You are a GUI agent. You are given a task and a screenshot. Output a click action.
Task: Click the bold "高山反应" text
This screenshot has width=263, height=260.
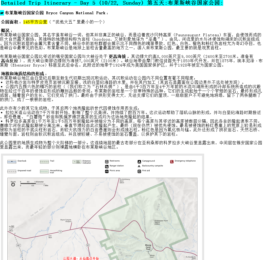[10, 61]
